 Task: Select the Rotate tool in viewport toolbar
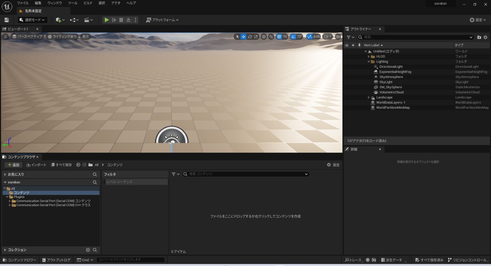click(250, 36)
